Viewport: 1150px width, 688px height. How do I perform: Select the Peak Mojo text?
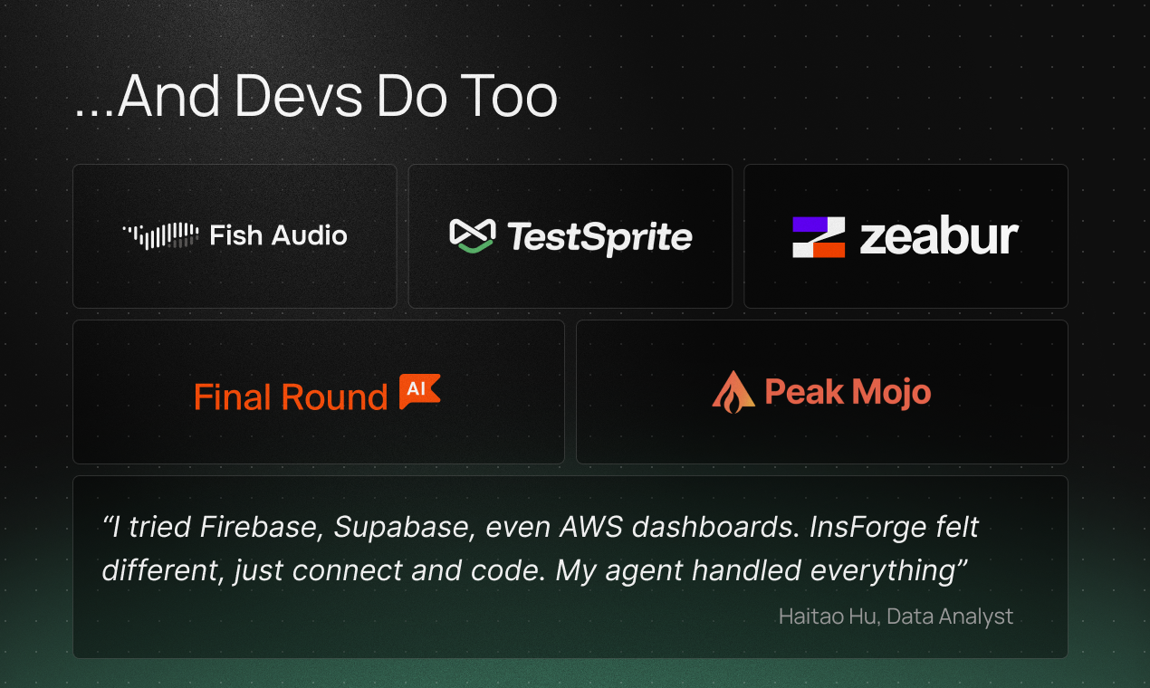[x=848, y=392]
